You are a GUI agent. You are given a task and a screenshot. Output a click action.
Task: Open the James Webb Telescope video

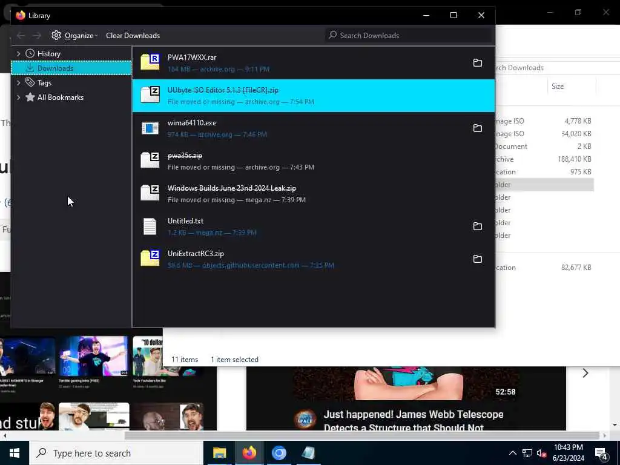413,420
